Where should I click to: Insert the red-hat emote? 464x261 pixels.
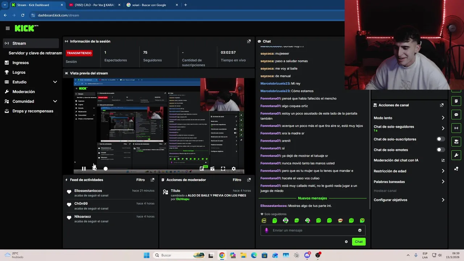pyautogui.click(x=340, y=220)
